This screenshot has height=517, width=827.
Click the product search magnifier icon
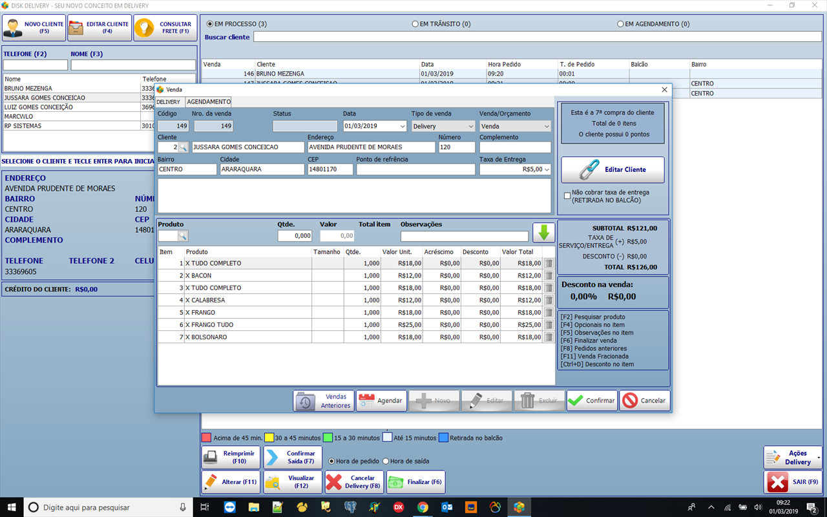[x=183, y=236]
